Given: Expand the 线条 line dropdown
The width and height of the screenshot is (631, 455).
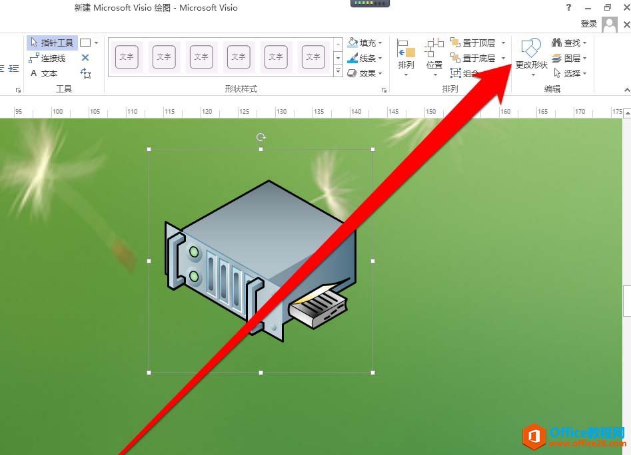Looking at the screenshot, I should tap(364, 59).
